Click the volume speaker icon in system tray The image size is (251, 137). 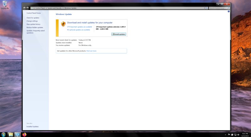(x=238, y=135)
